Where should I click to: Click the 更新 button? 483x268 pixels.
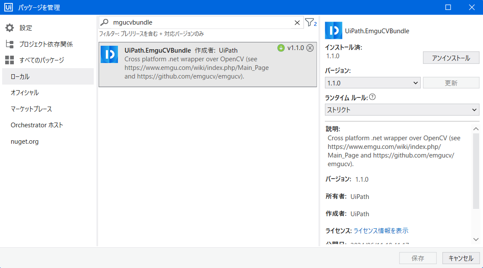(451, 83)
